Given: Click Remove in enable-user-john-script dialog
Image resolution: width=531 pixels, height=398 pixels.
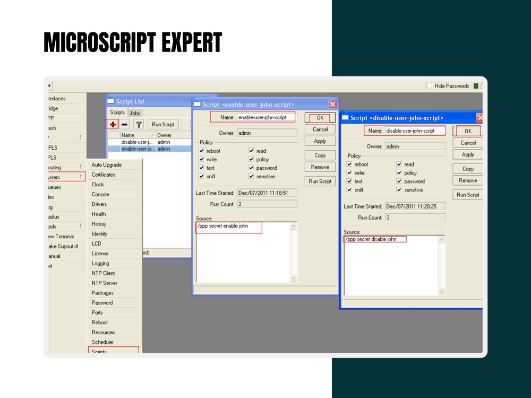Looking at the screenshot, I should pyautogui.click(x=320, y=167).
